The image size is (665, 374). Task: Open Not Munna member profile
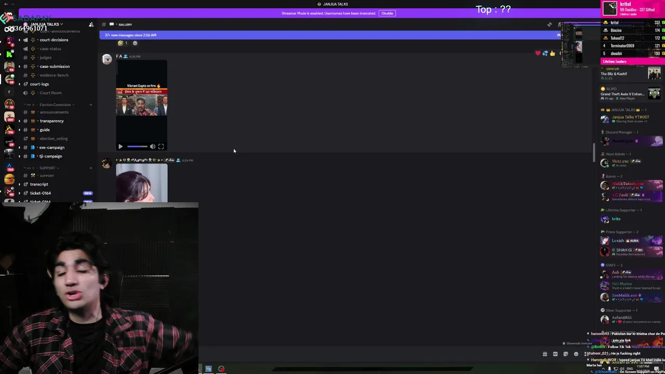point(630,286)
